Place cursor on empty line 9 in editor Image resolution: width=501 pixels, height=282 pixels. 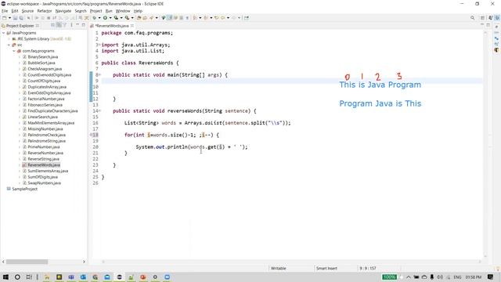[291, 81]
